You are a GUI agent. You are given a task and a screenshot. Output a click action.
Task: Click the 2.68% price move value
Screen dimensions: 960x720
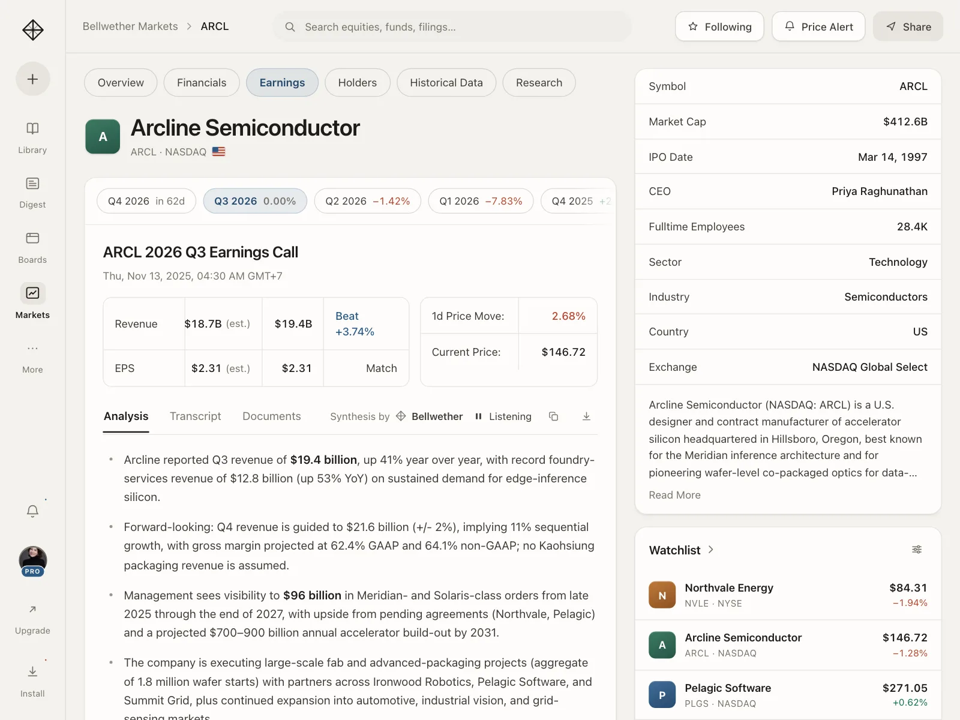pos(569,316)
